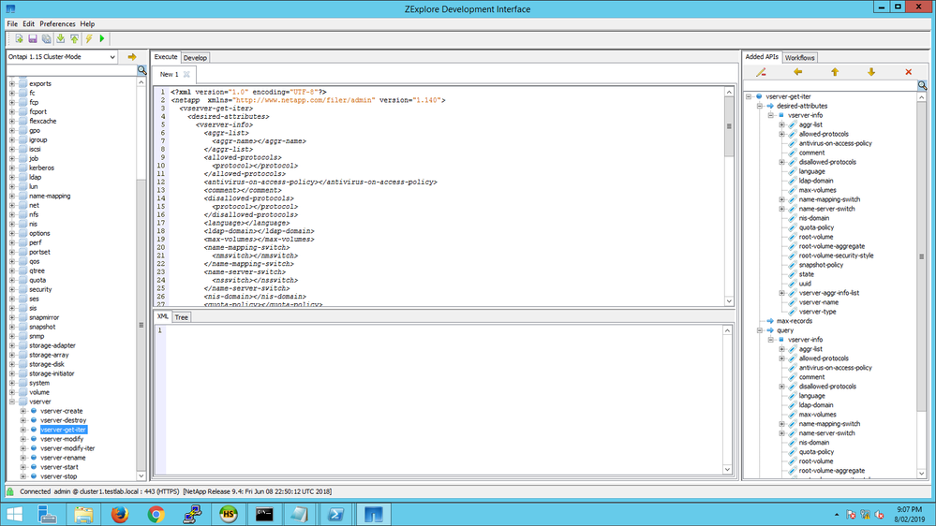This screenshot has height=526, width=936.
Task: Expand the vserver-create tree node
Action: pyautogui.click(x=23, y=411)
